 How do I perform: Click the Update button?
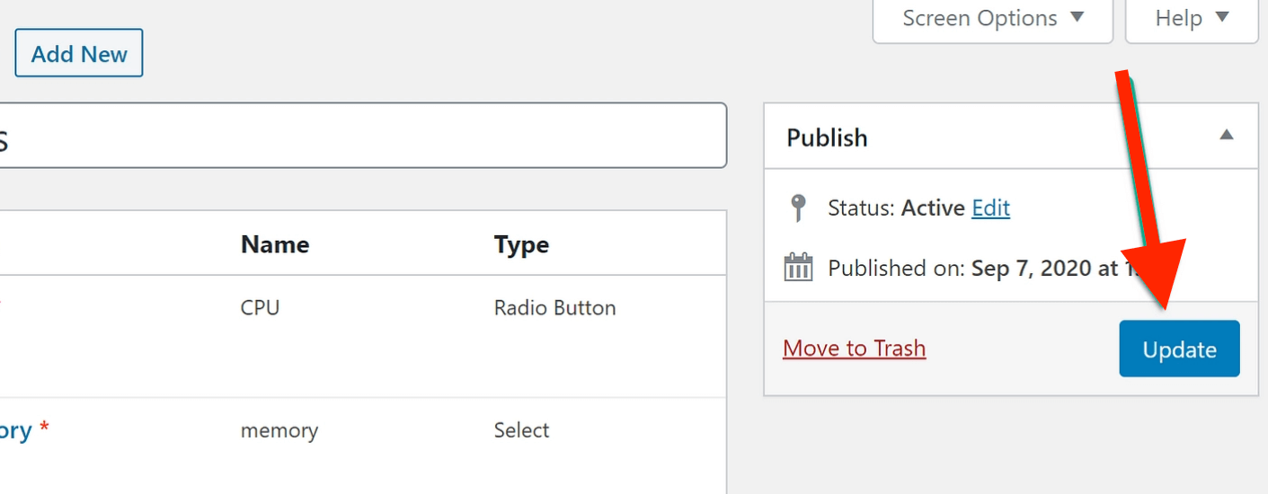(x=1179, y=349)
